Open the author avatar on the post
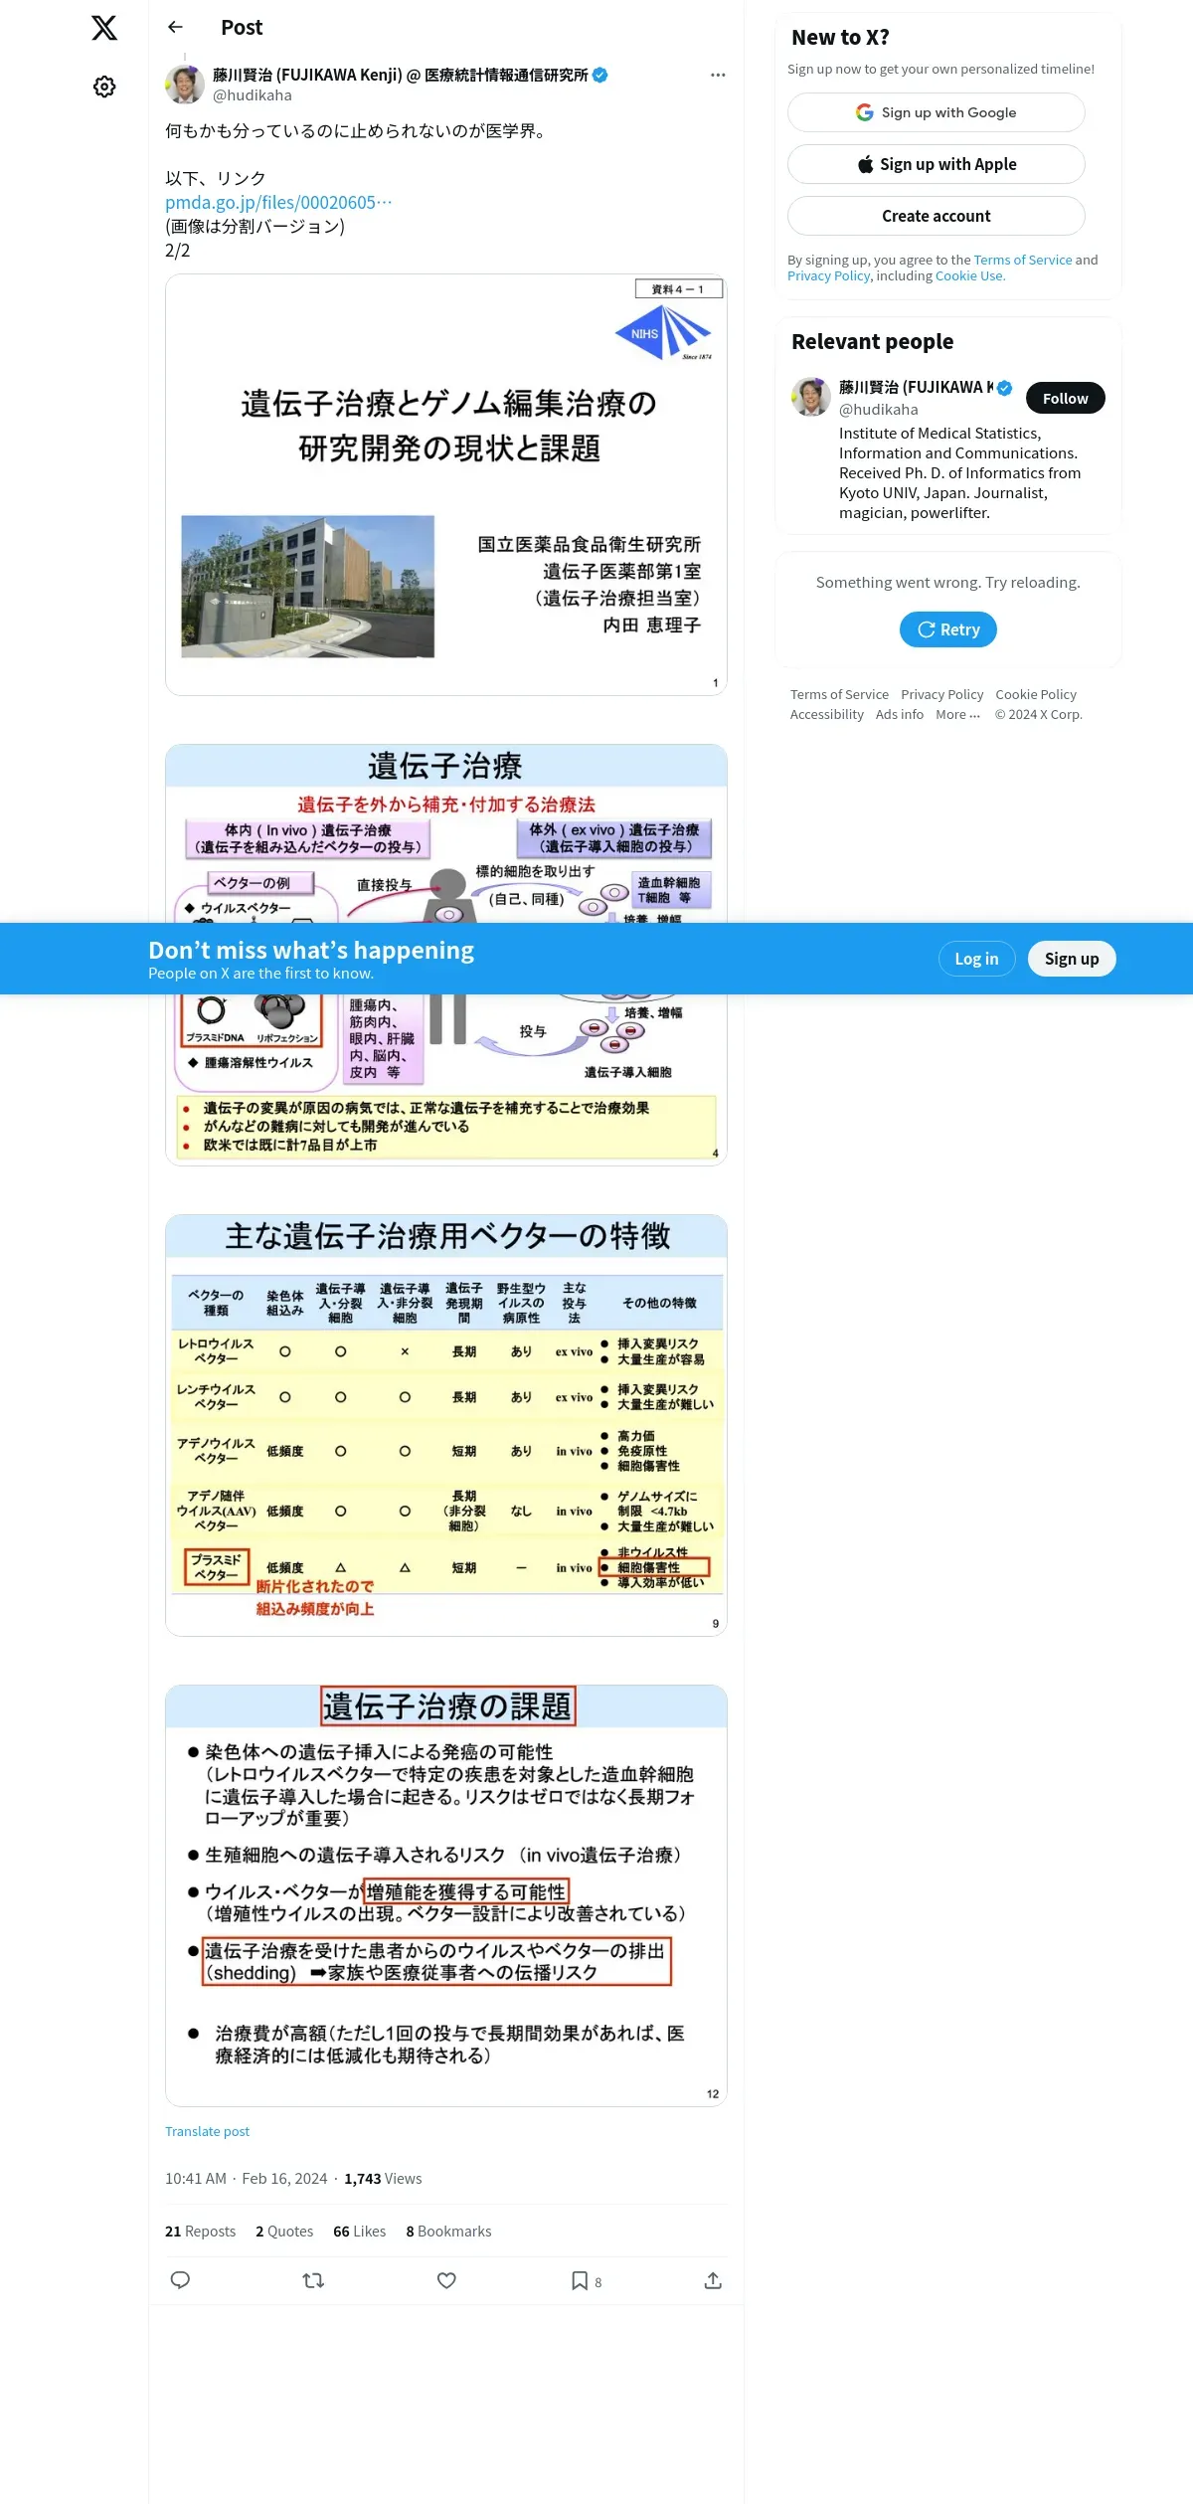The image size is (1193, 2504). (x=185, y=86)
